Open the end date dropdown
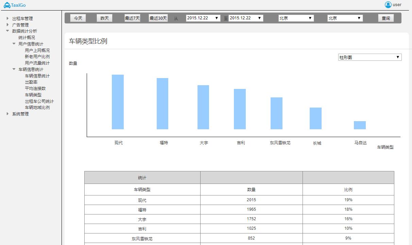The width and height of the screenshot is (412, 245). 245,18
